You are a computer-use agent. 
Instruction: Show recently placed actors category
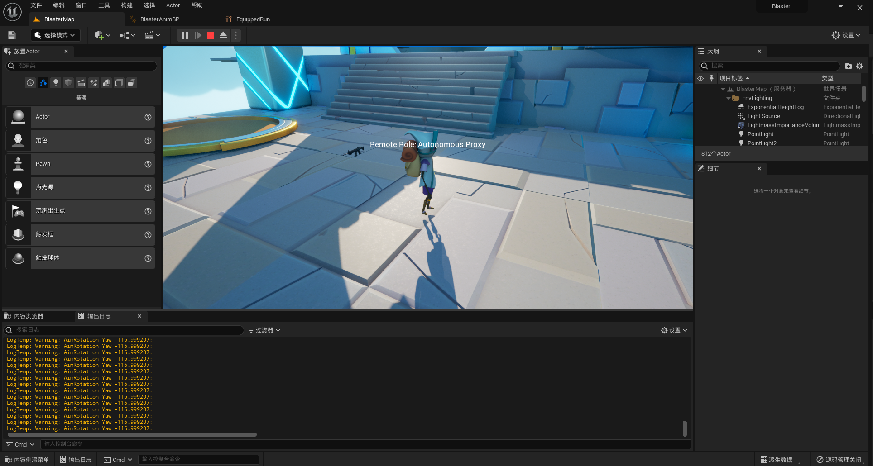[30, 83]
